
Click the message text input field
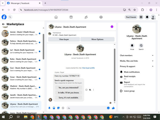pyautogui.click(x=86, y=108)
